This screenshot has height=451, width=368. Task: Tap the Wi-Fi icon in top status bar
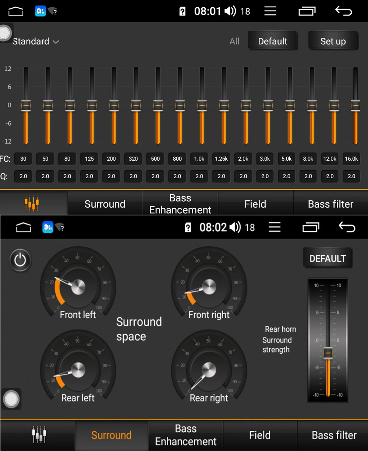(x=53, y=11)
